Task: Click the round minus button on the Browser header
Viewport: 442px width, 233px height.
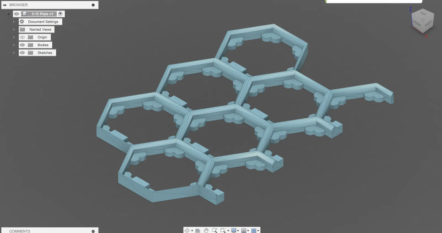Action: pos(93,5)
